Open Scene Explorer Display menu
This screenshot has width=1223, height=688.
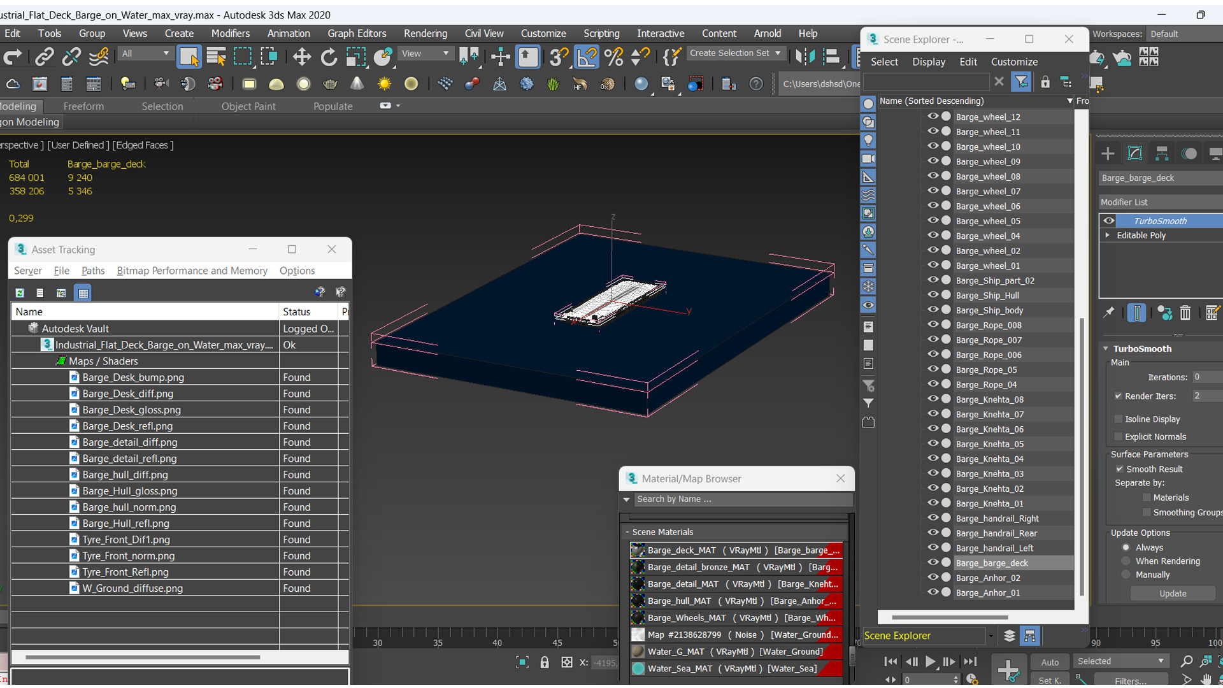coord(928,62)
